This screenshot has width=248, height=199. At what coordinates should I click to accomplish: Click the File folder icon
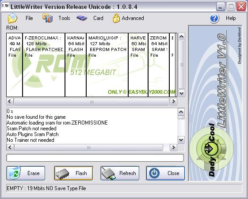[13, 18]
